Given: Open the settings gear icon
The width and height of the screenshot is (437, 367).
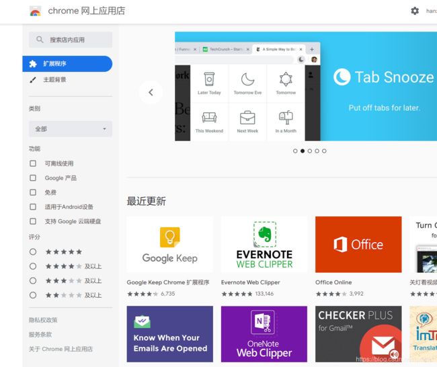Looking at the screenshot, I should point(415,11).
